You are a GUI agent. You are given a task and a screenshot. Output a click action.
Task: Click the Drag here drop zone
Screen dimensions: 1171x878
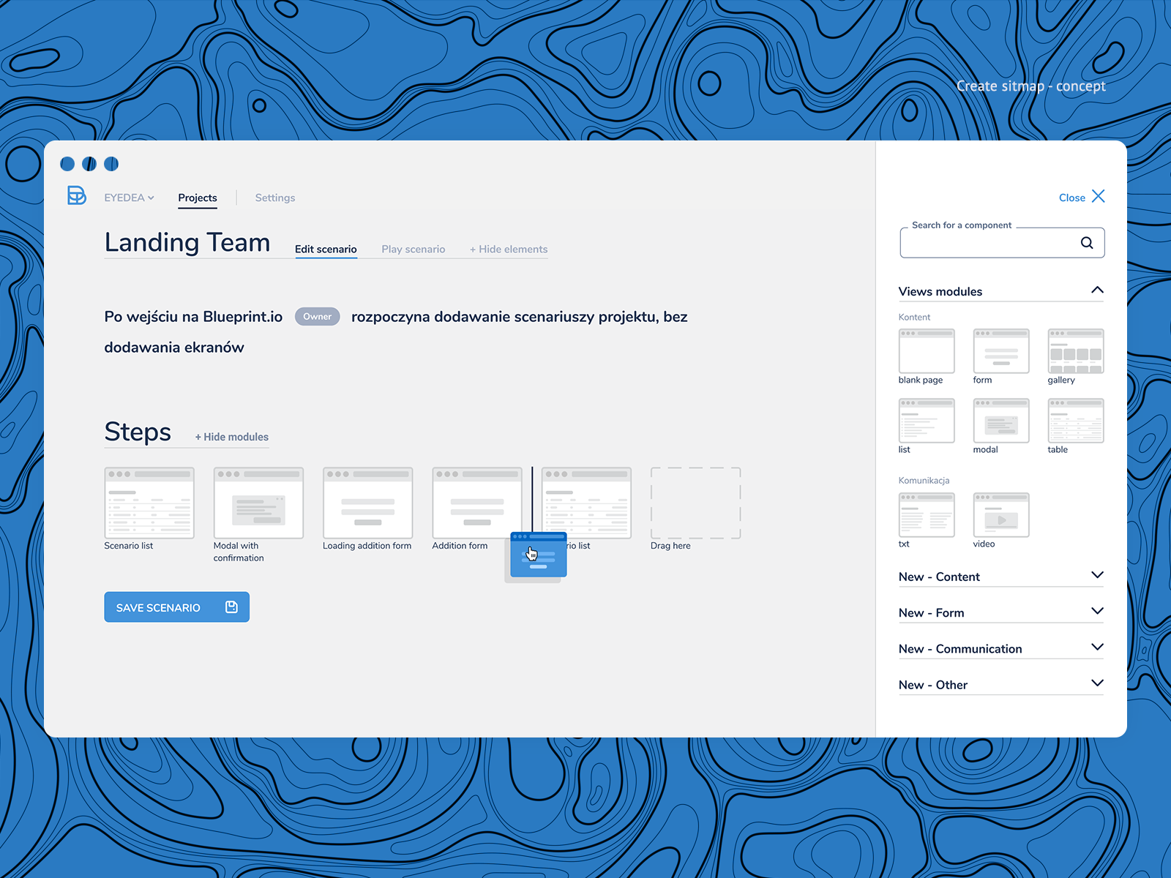(696, 503)
